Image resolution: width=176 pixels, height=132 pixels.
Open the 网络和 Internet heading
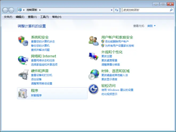(x=43, y=56)
